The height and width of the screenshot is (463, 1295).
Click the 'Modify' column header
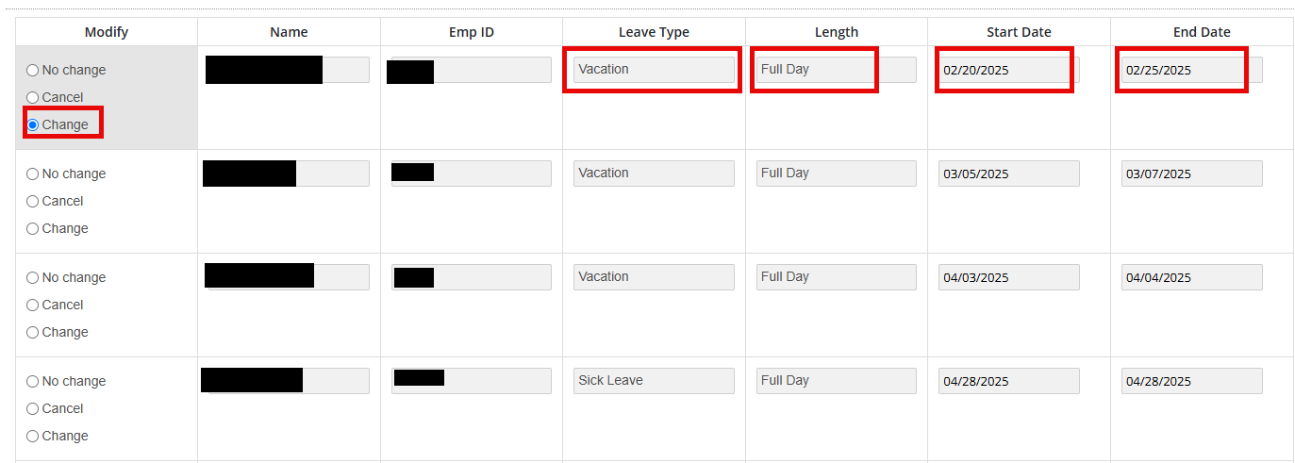[107, 32]
